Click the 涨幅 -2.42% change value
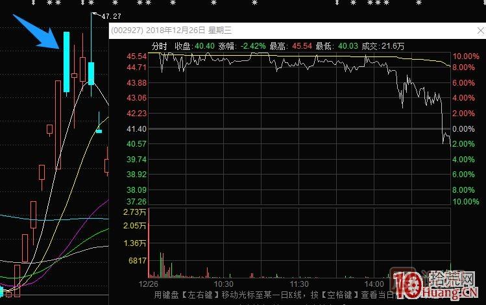 [250, 46]
